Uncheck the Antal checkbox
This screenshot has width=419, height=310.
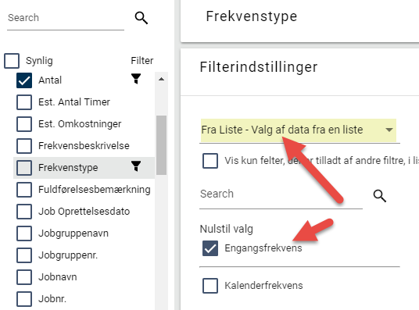pyautogui.click(x=24, y=80)
